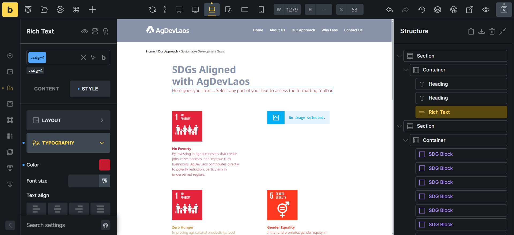Open the vertical dots breakpoint menu
This screenshot has height=235, width=514.
click(165, 10)
